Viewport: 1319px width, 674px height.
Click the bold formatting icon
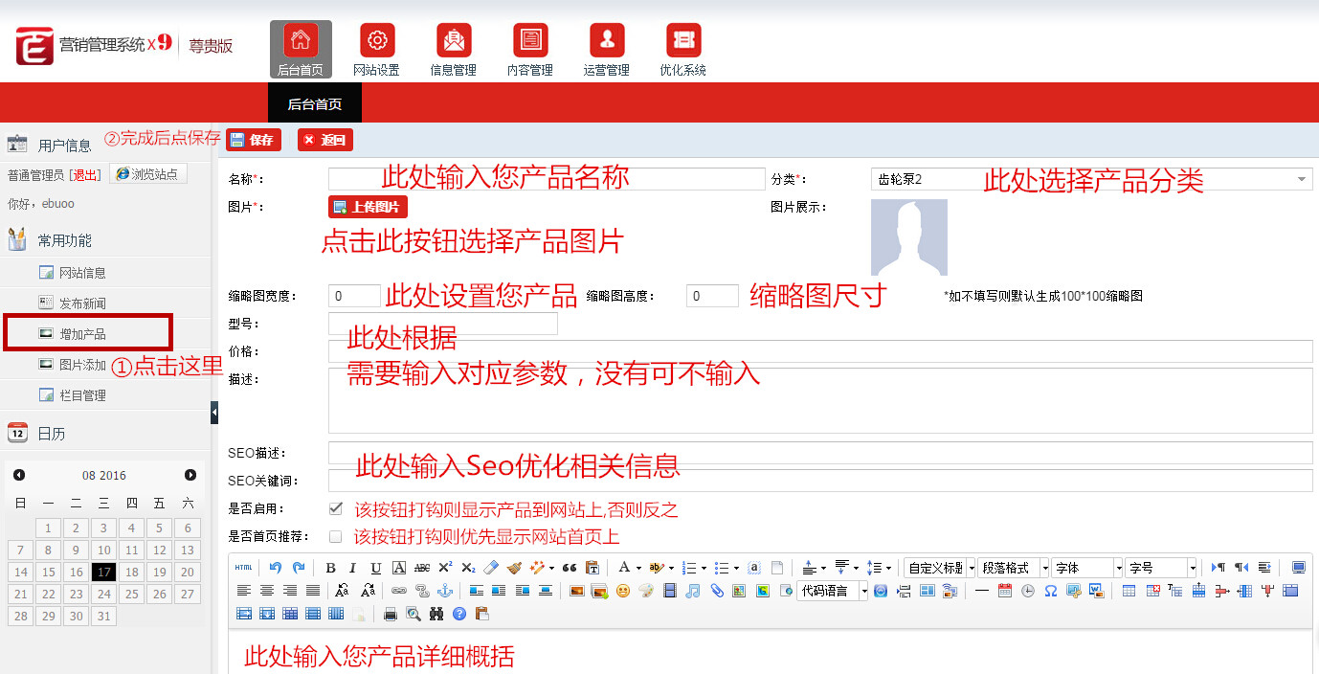[x=330, y=568]
